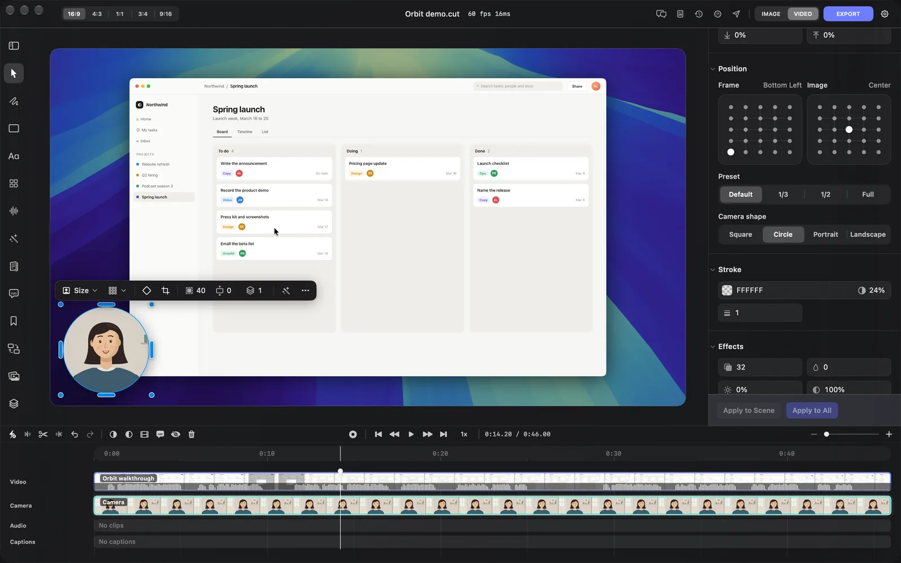Screen dimensions: 901x563
Task: Change the 1x playback speed
Action: click(464, 434)
